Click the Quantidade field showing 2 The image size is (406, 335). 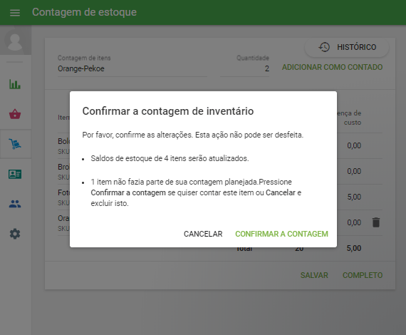pyautogui.click(x=245, y=68)
